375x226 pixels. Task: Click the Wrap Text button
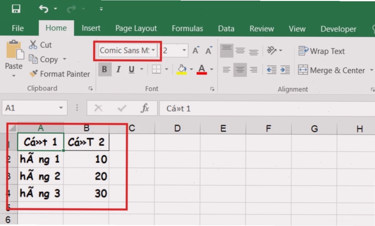(x=322, y=51)
